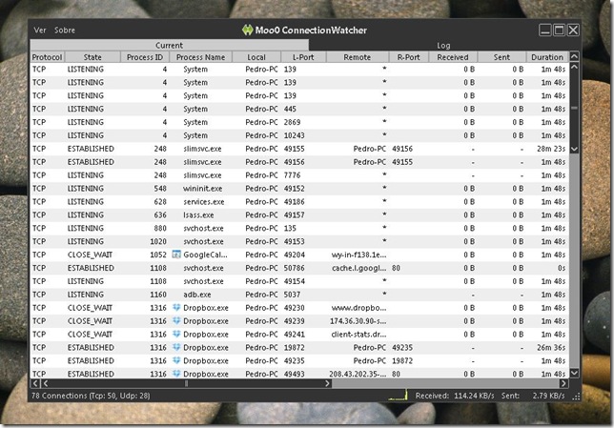Sort by the Local column header
This screenshot has height=428, width=614.
point(256,57)
